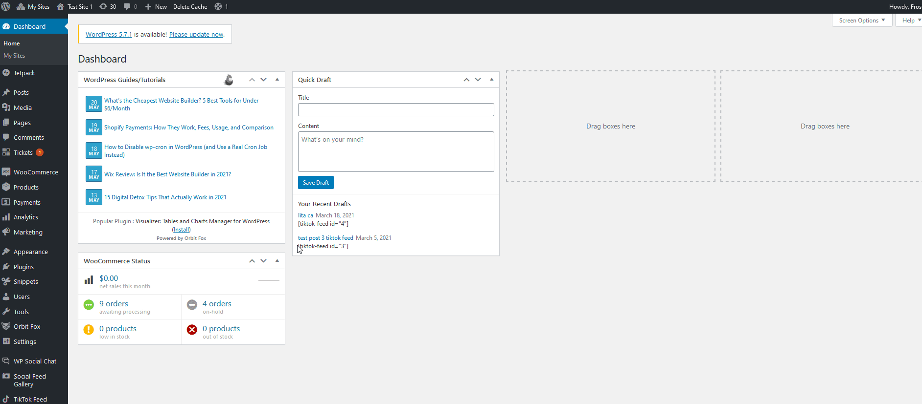This screenshot has width=922, height=404.
Task: Click Install link for Visualizer plugin
Action: point(182,230)
